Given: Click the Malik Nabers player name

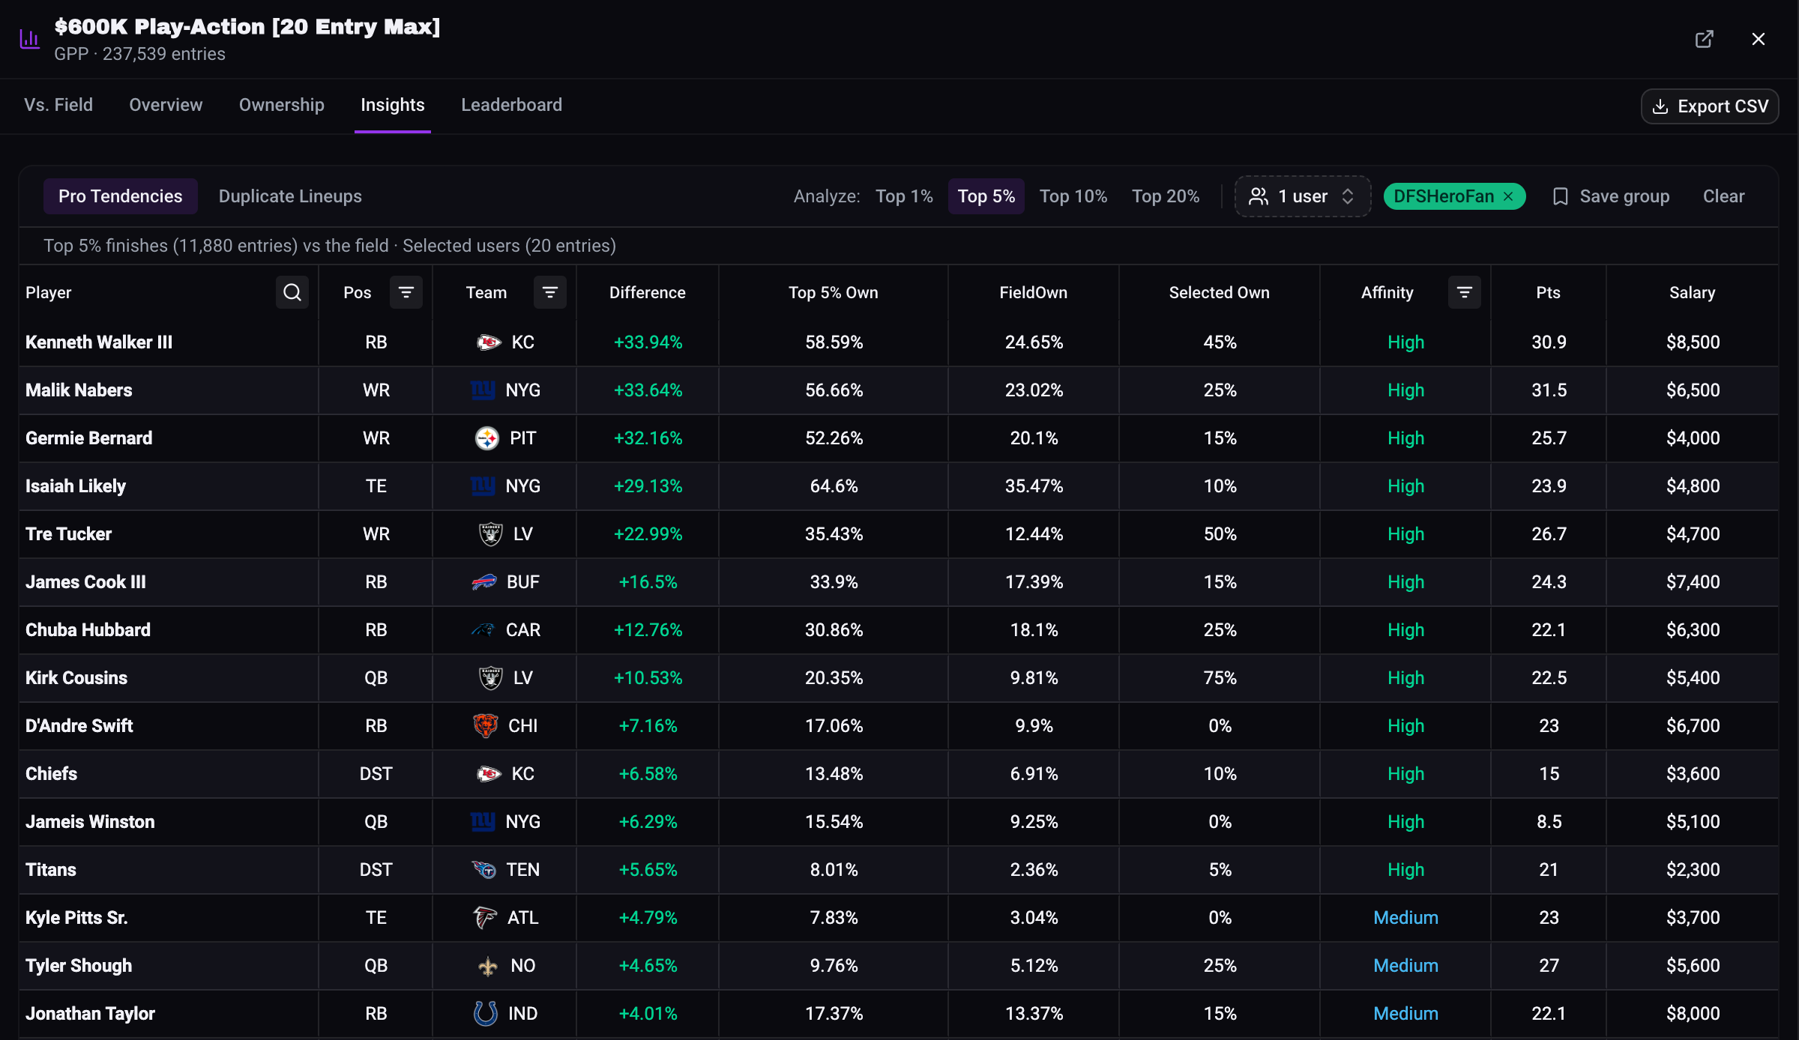Looking at the screenshot, I should [x=79, y=390].
